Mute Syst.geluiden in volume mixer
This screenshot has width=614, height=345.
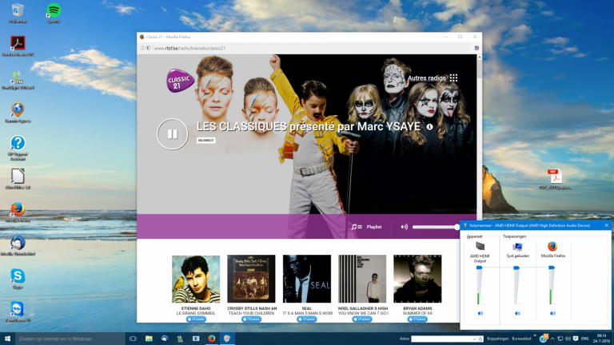point(517,314)
